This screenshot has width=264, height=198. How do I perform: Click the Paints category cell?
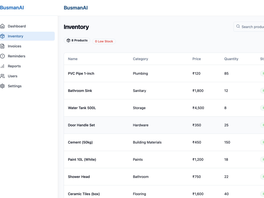(138, 159)
